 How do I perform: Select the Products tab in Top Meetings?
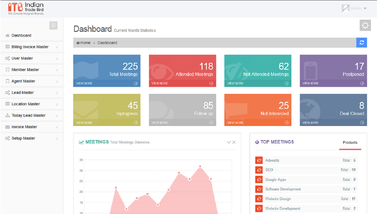coord(350,142)
